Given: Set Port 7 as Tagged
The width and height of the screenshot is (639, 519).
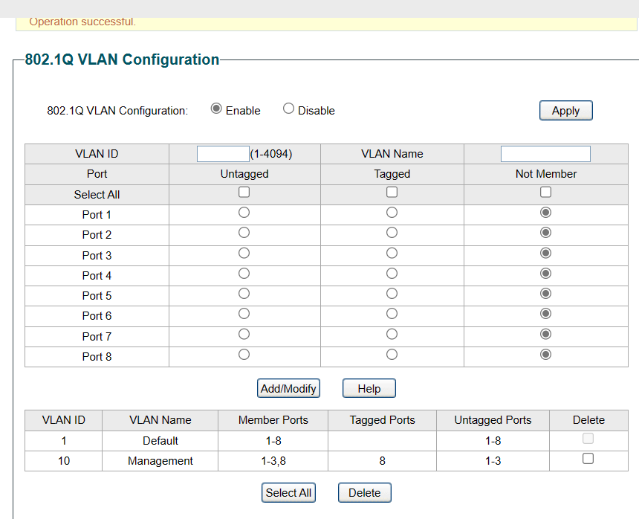Looking at the screenshot, I should coord(392,335).
